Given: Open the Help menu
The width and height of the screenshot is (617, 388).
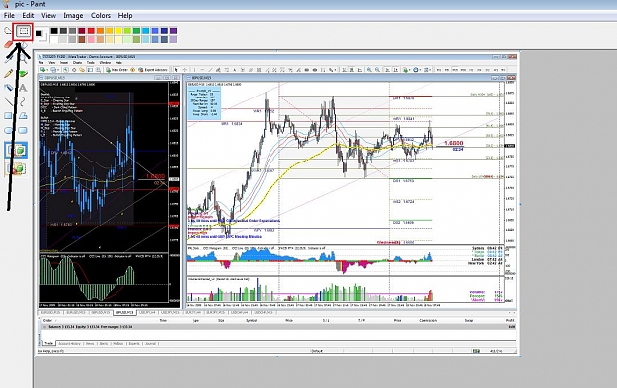Looking at the screenshot, I should tap(125, 16).
